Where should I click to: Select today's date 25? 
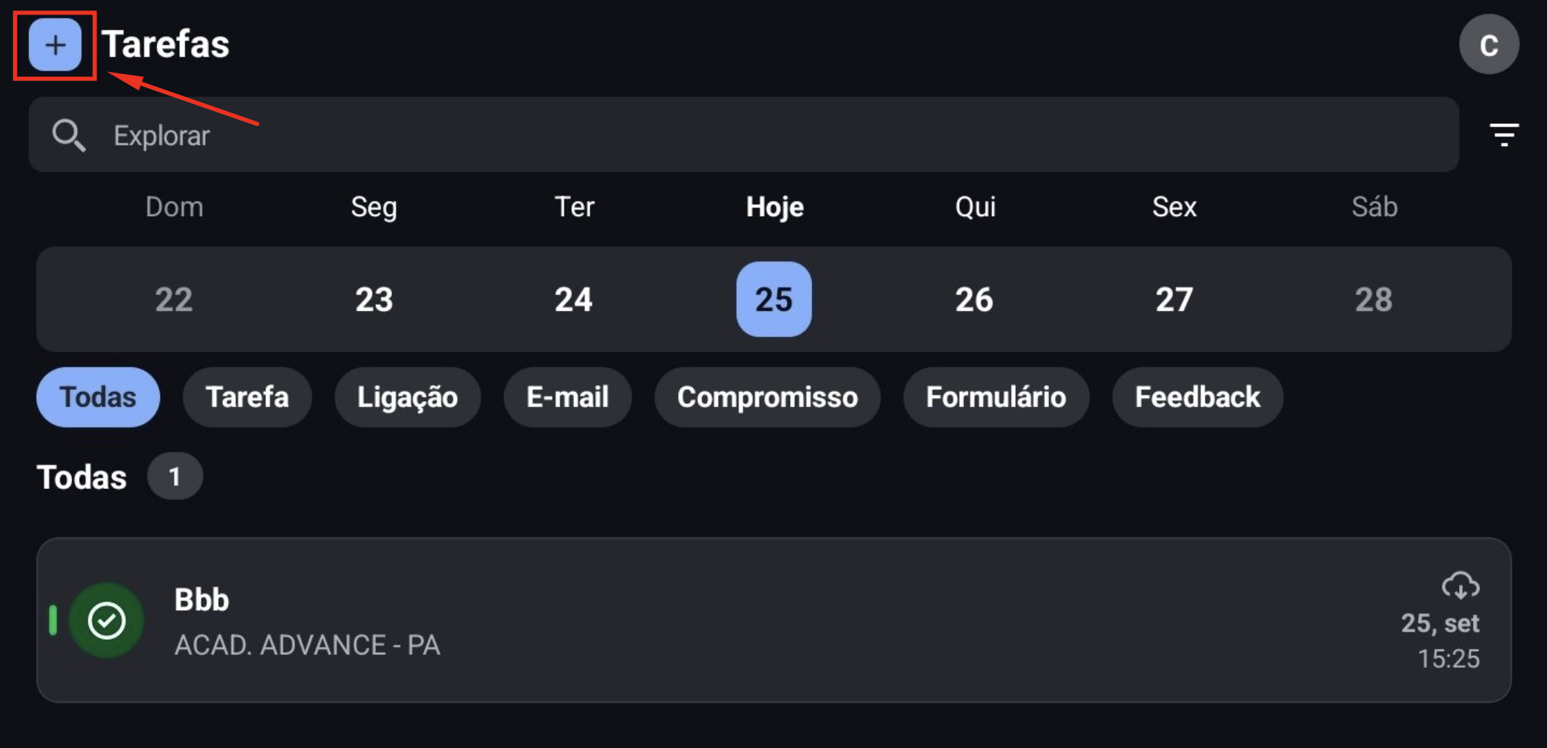click(773, 299)
